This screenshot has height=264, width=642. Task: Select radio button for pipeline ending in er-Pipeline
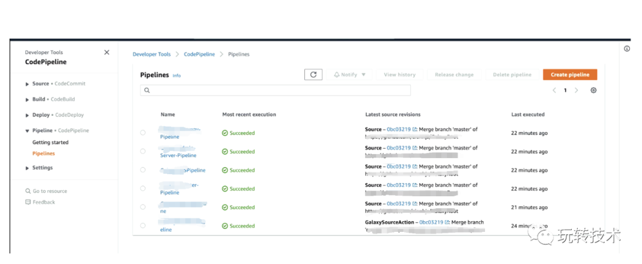[143, 188]
